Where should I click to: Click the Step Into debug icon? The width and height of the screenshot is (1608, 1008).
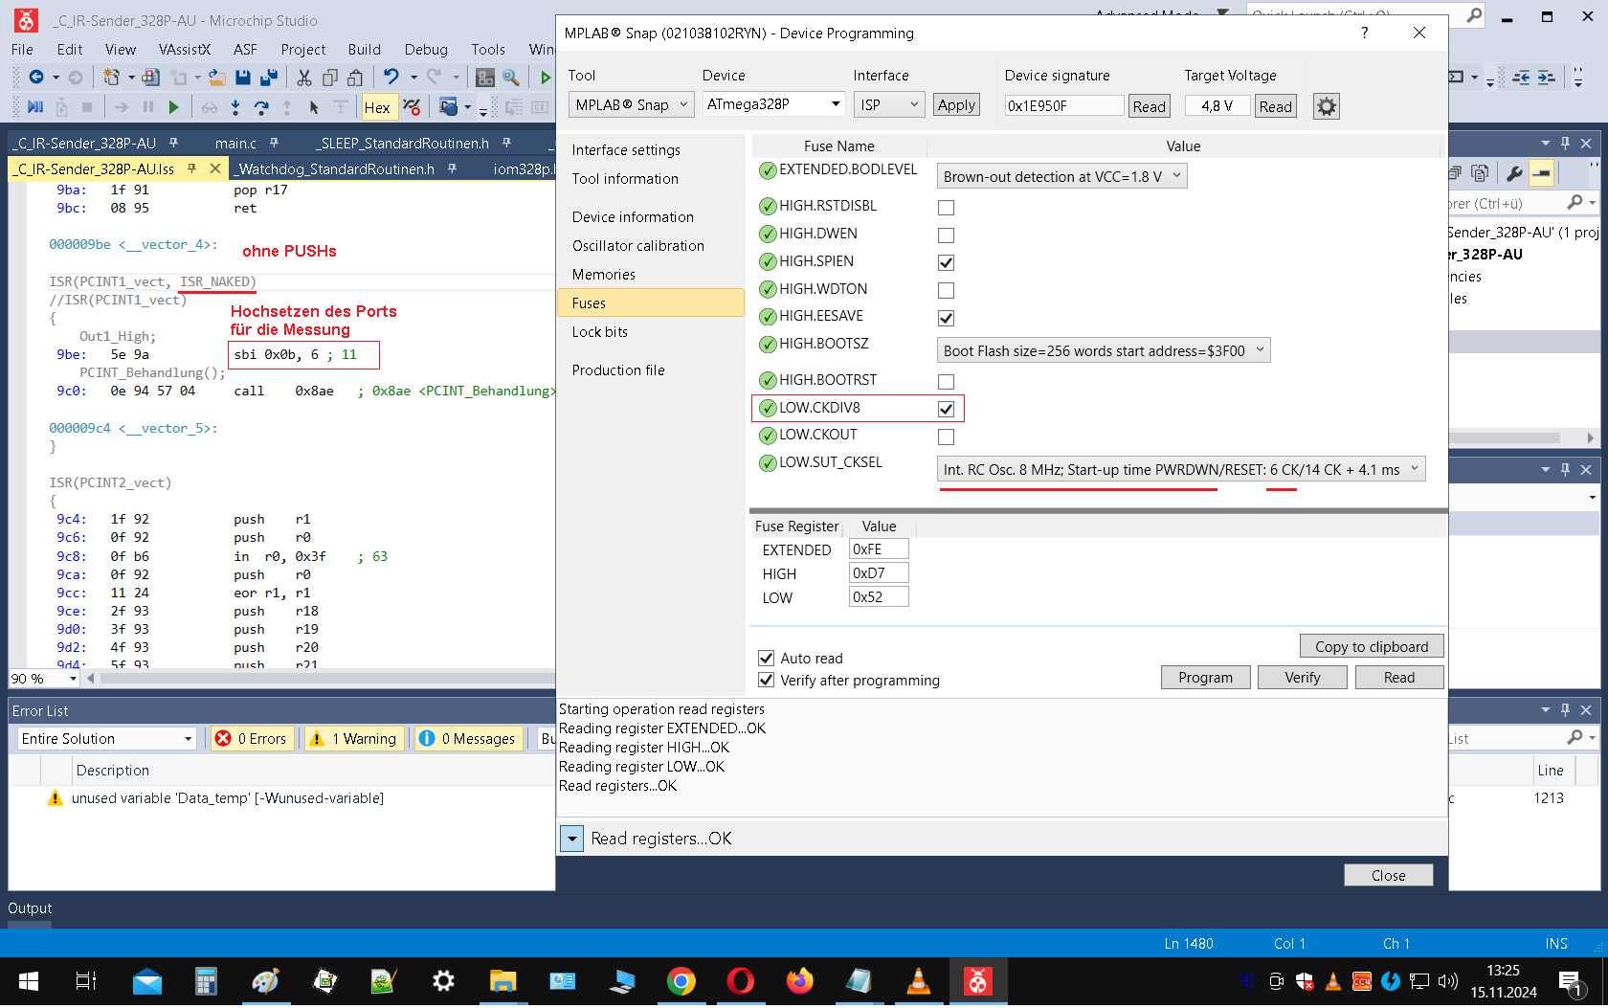click(x=235, y=107)
